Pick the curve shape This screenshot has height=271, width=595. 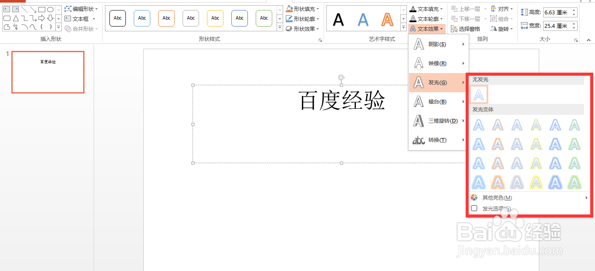pos(33,27)
